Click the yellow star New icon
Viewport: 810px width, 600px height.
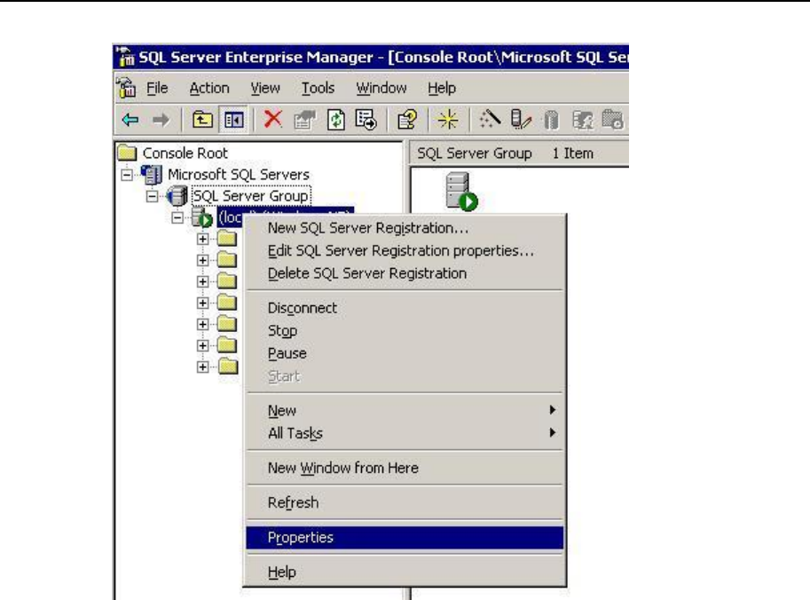coord(448,120)
